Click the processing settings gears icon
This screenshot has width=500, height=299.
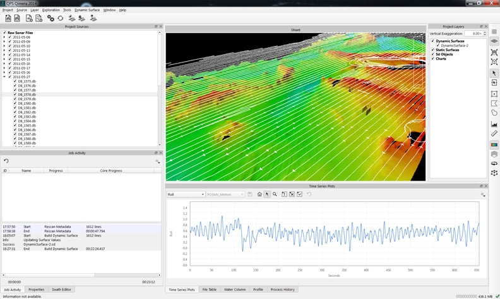(51, 18)
